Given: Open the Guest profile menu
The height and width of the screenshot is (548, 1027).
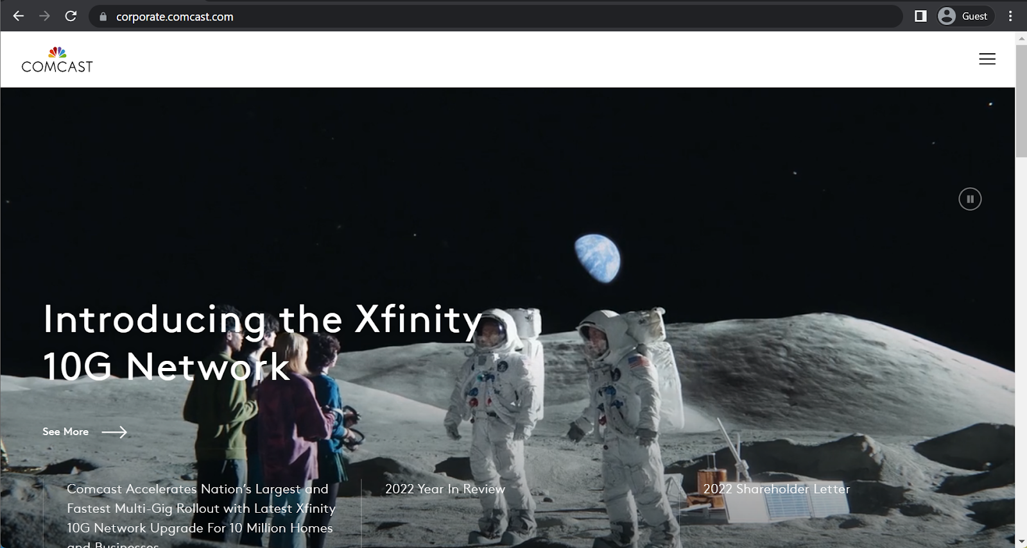Looking at the screenshot, I should (x=965, y=16).
